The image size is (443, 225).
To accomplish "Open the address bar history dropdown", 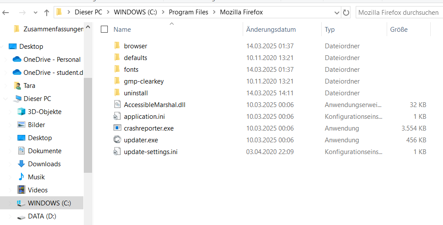I will pos(337,13).
